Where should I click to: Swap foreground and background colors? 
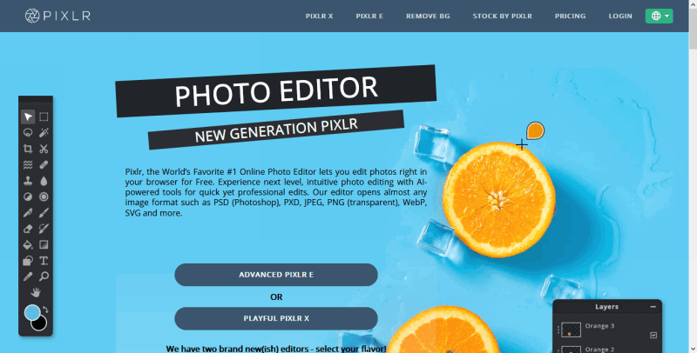(x=45, y=310)
